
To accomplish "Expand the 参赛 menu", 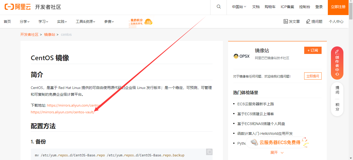I will 109,22.
